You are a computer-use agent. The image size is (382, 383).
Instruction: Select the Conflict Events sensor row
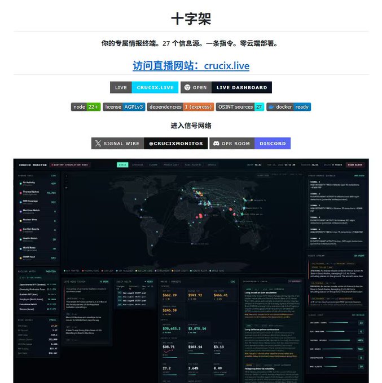coord(38,230)
